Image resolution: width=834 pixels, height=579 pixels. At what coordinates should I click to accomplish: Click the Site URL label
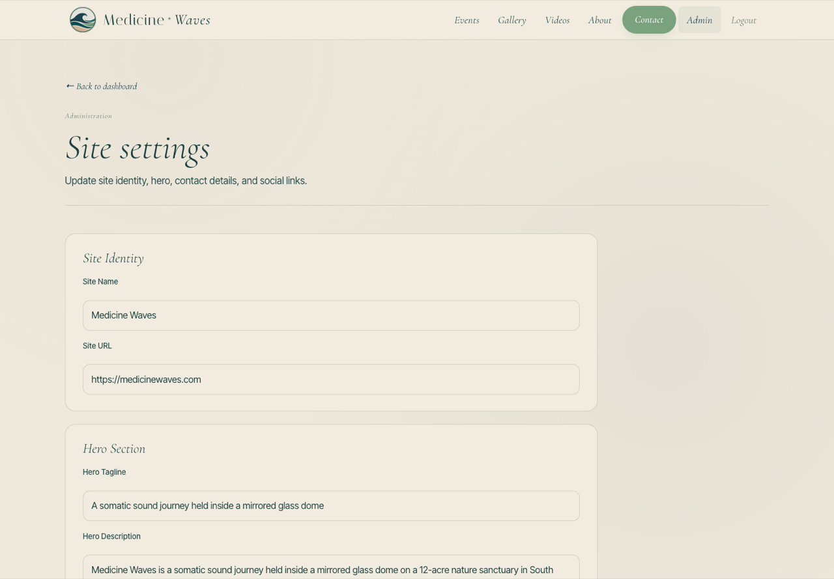tap(97, 346)
